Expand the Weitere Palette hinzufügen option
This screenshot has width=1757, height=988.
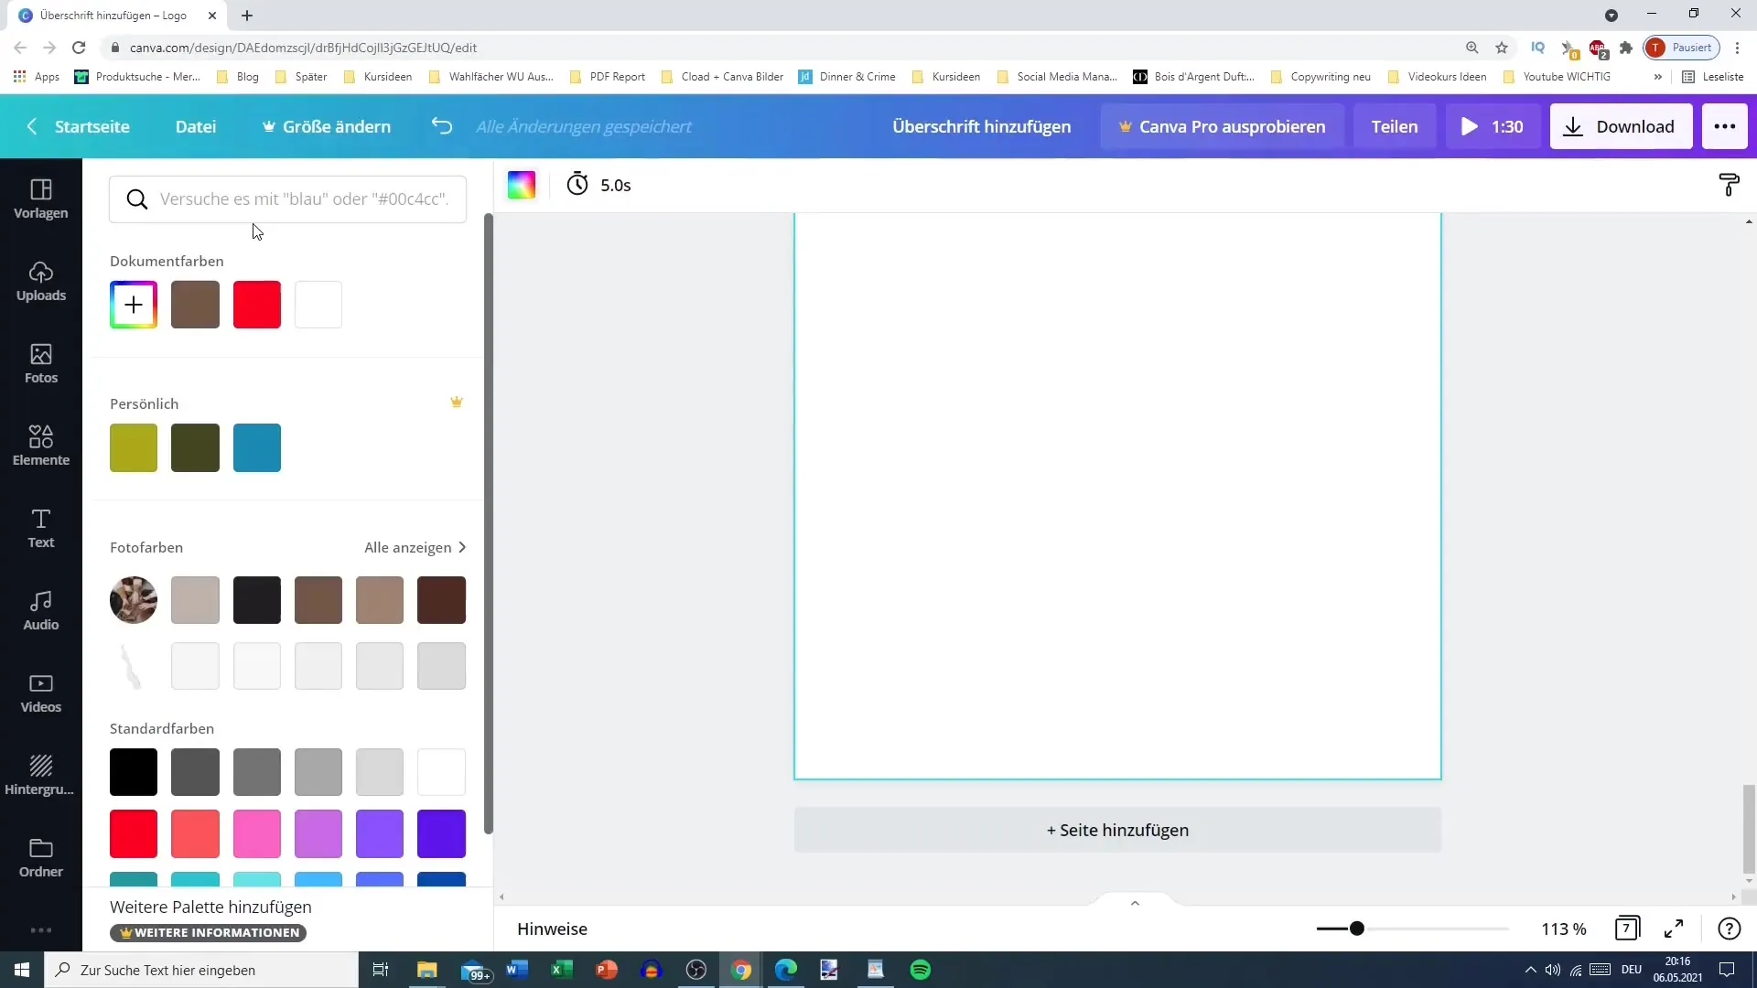[x=210, y=907]
